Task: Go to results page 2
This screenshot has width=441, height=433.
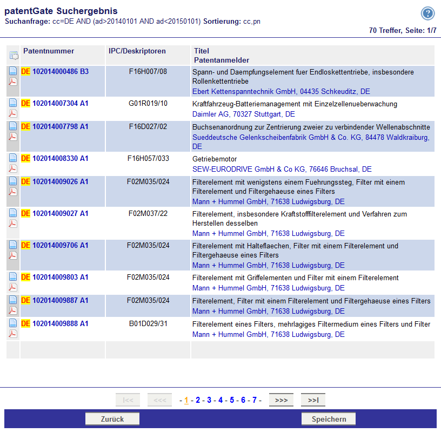Action: pos(198,400)
